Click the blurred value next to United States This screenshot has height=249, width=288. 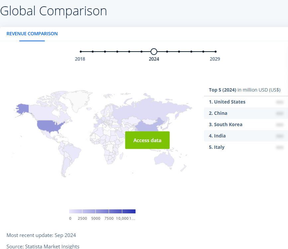coord(280,102)
